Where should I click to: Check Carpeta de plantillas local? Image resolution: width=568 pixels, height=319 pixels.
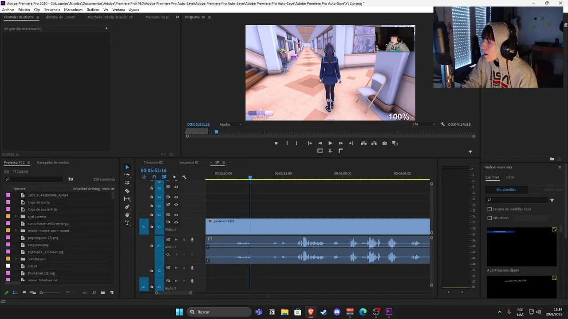[x=490, y=209]
